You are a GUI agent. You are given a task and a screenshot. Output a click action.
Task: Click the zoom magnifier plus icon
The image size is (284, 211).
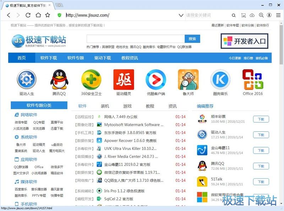(261, 15)
